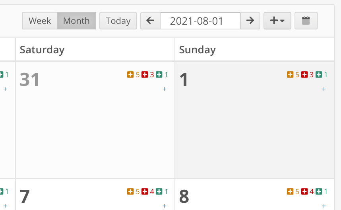Open the calendar picker icon button
Image resolution: width=341 pixels, height=210 pixels.
306,21
